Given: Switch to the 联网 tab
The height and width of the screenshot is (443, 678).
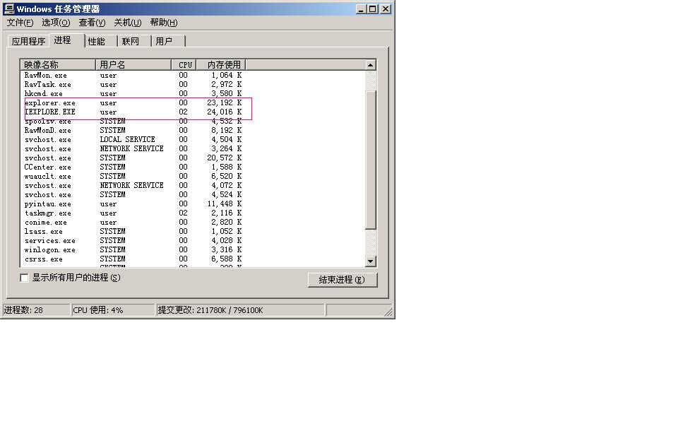Looking at the screenshot, I should coord(134,41).
